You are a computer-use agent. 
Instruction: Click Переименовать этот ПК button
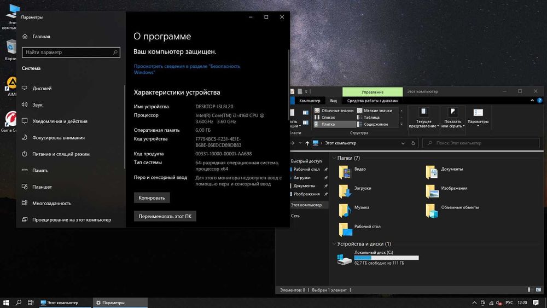click(165, 216)
